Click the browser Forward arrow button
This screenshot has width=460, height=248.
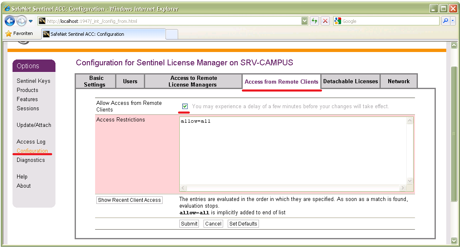pos(21,21)
